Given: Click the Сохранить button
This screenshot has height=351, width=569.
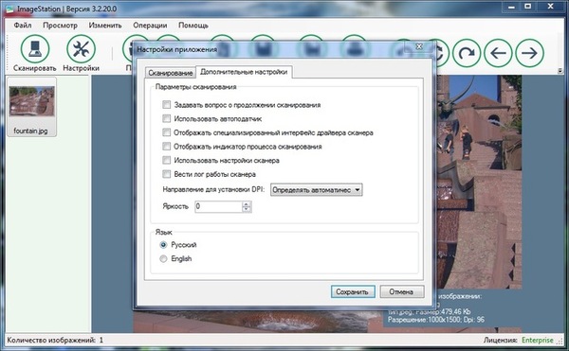Looking at the screenshot, I should coord(353,291).
